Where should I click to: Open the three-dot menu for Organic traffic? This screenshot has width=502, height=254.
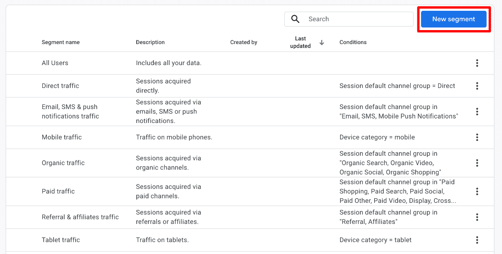[x=477, y=163]
